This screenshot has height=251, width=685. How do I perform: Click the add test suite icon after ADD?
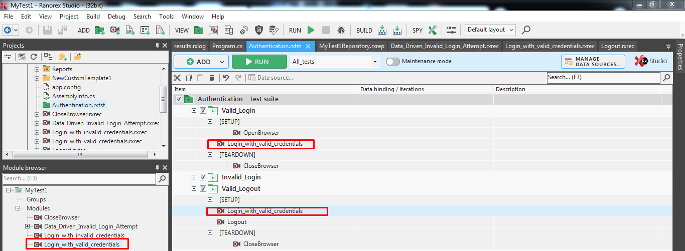pos(100,30)
